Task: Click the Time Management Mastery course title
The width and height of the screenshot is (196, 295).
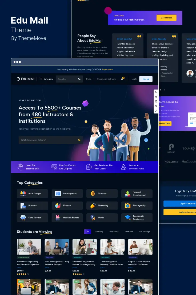Action: pyautogui.click(x=113, y=263)
